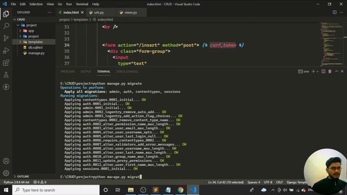Open terminal launch profile dropdown arrow
This screenshot has height=195, width=347.
[x=318, y=71]
